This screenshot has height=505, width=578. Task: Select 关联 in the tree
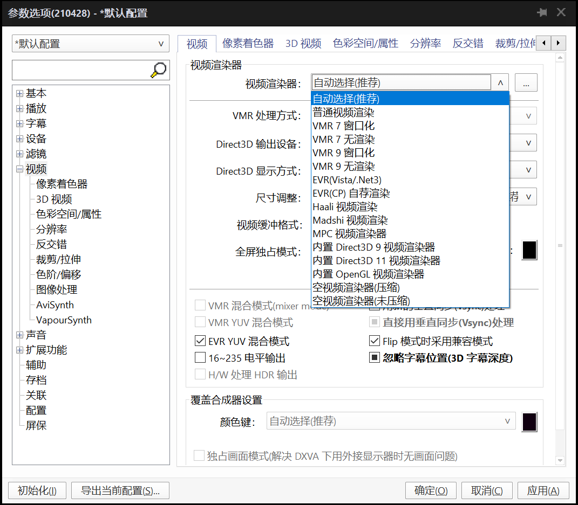pos(36,395)
